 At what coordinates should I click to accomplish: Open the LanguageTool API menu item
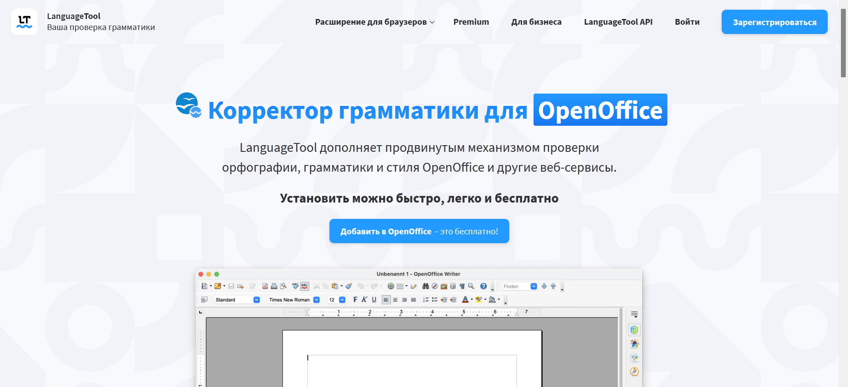pos(618,22)
